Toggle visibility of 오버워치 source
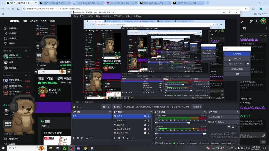Image resolution: width=269 pixels, height=151 pixels. click(x=145, y=125)
